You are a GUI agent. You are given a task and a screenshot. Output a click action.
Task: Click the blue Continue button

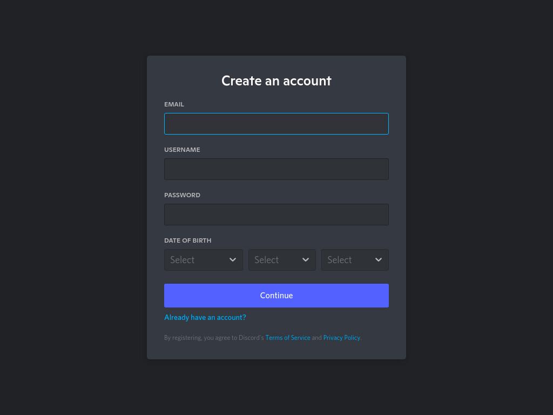click(276, 296)
